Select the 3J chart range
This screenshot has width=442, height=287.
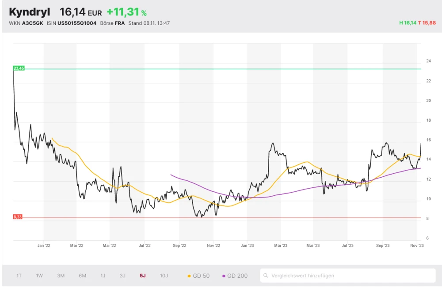pos(122,276)
